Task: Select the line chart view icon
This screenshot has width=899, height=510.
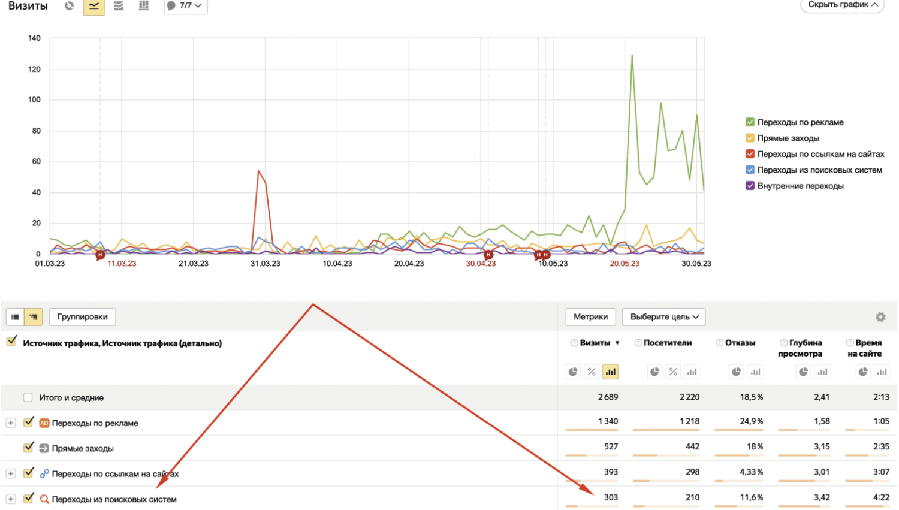Action: [94, 6]
